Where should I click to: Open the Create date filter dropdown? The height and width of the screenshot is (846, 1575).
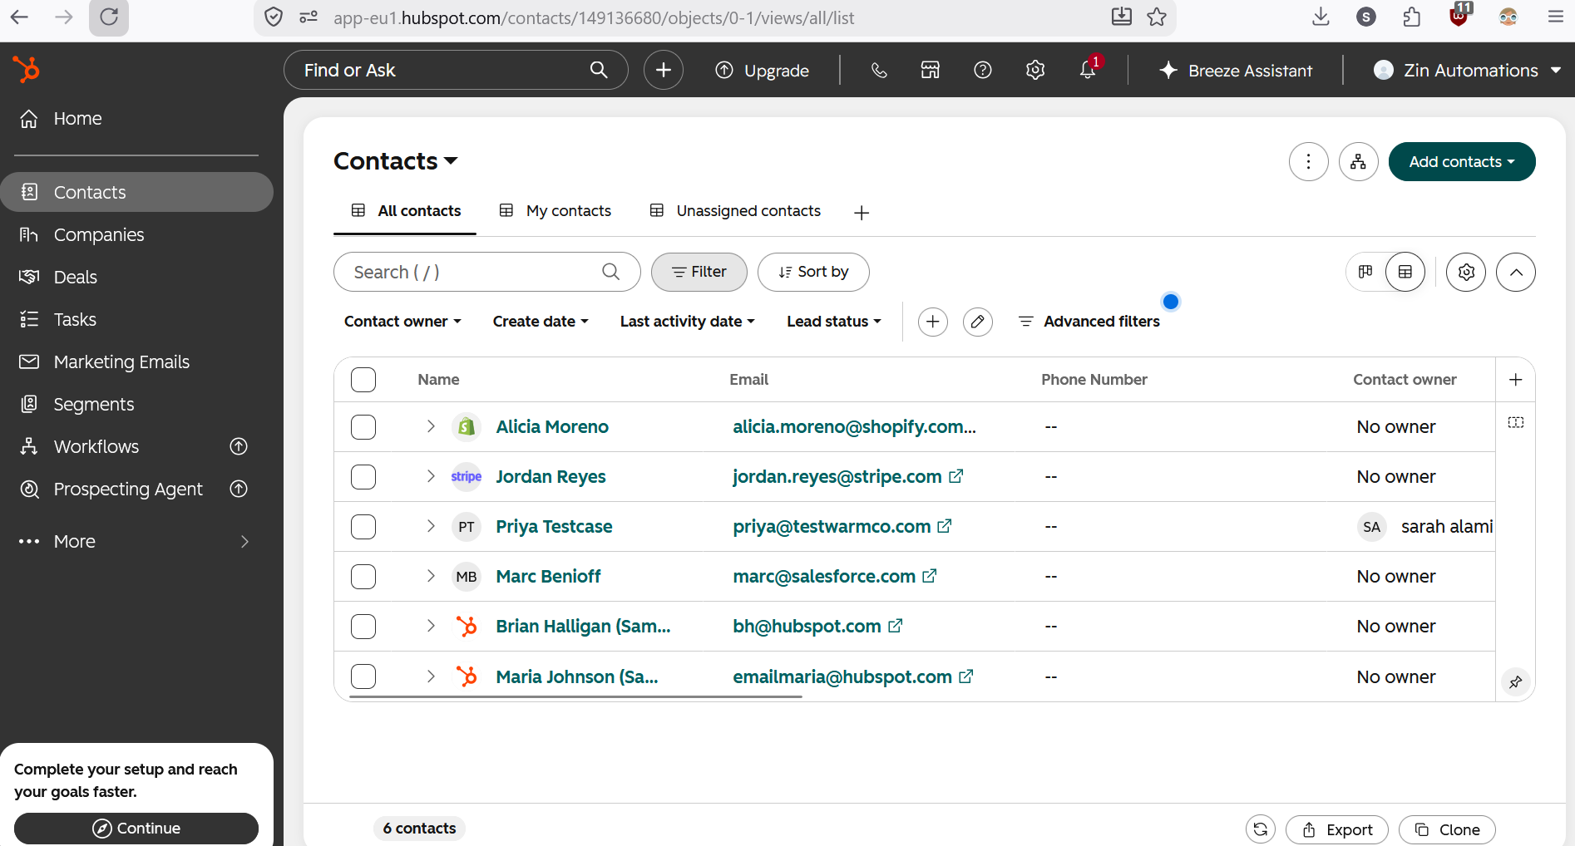pos(541,322)
